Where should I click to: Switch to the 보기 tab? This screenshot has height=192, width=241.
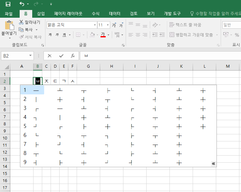point(151,14)
